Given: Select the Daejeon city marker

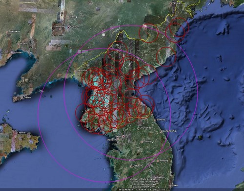Looking at the screenshot, I should (131, 167).
